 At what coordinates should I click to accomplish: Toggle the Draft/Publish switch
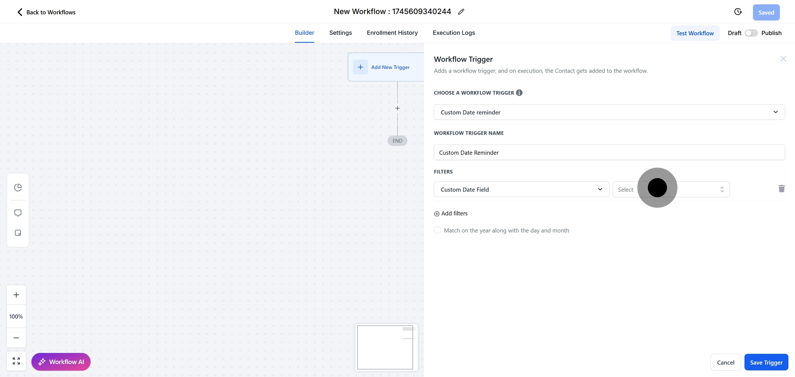[x=751, y=33]
